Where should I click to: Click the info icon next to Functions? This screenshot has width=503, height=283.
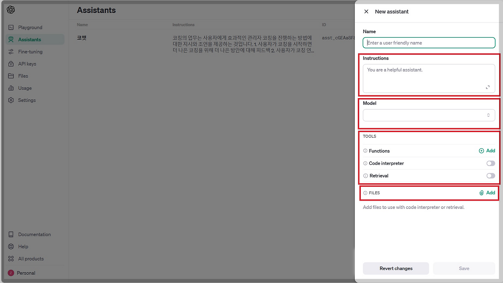[365, 151]
